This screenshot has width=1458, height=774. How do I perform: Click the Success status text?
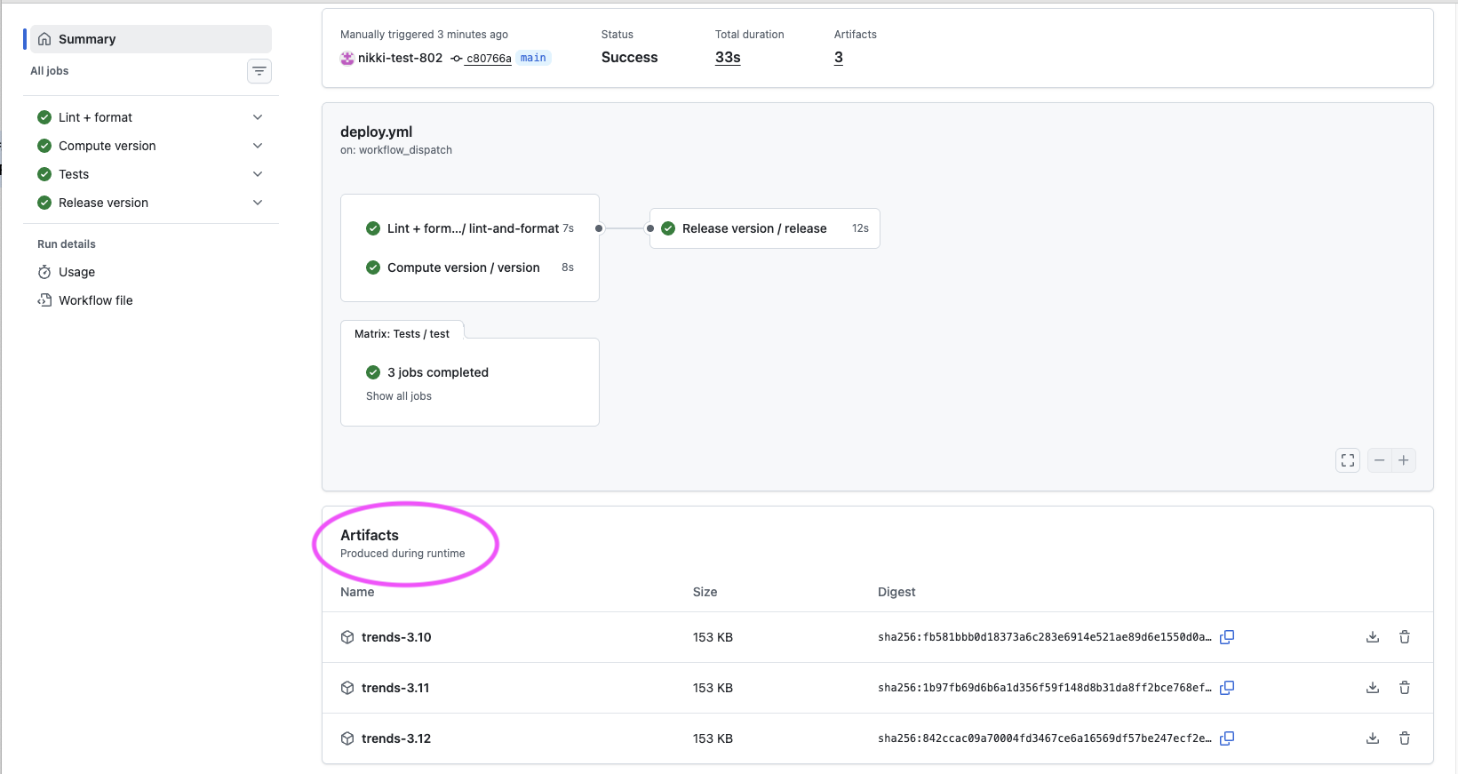coord(630,57)
